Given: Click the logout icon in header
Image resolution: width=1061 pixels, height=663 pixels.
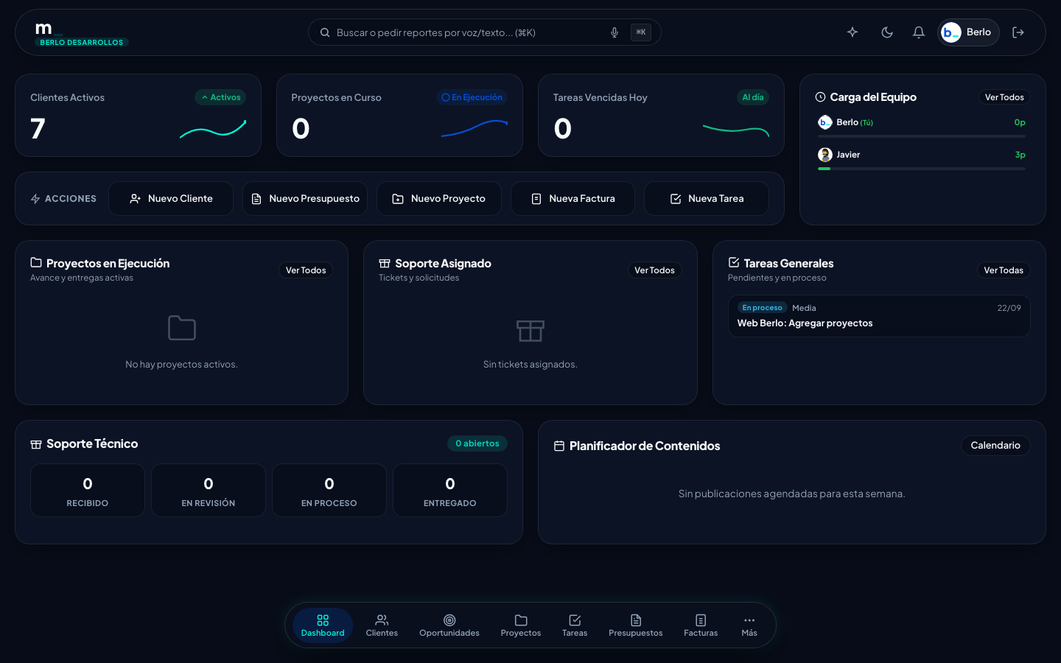Looking at the screenshot, I should pos(1018,32).
